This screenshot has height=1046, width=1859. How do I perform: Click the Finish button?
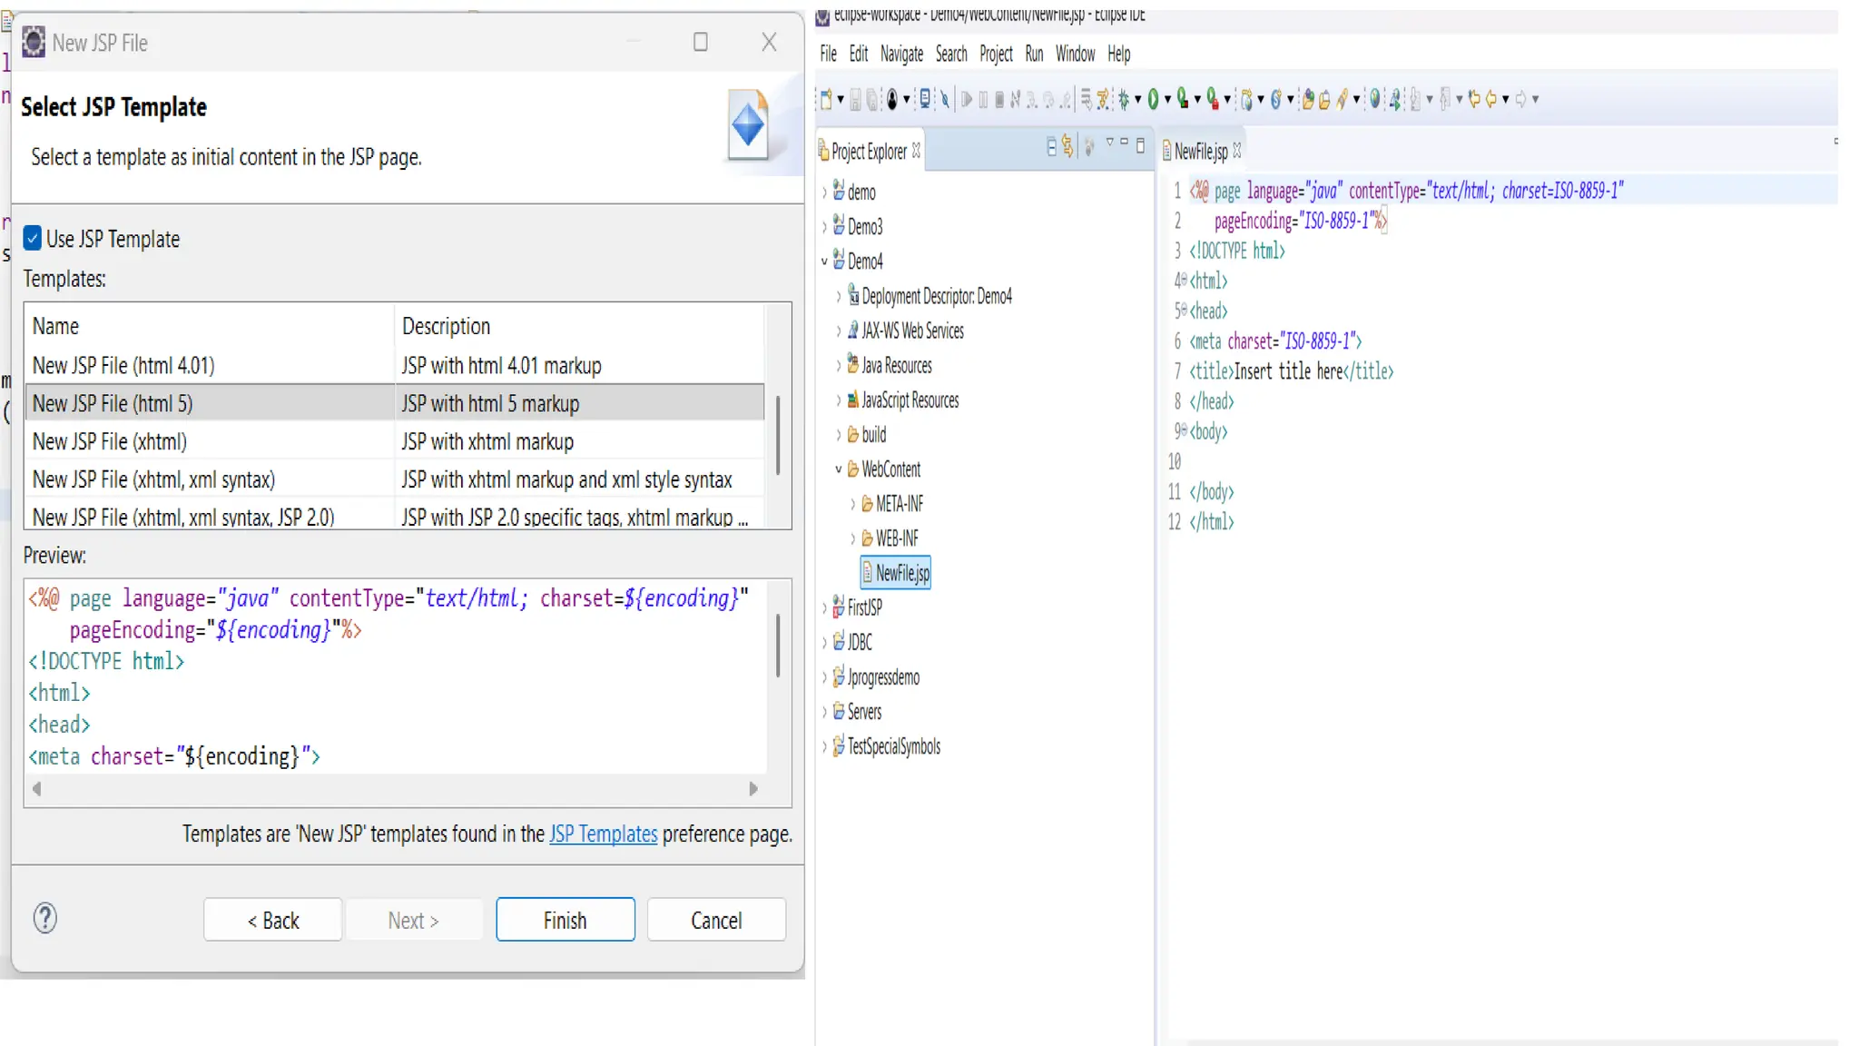tap(565, 920)
